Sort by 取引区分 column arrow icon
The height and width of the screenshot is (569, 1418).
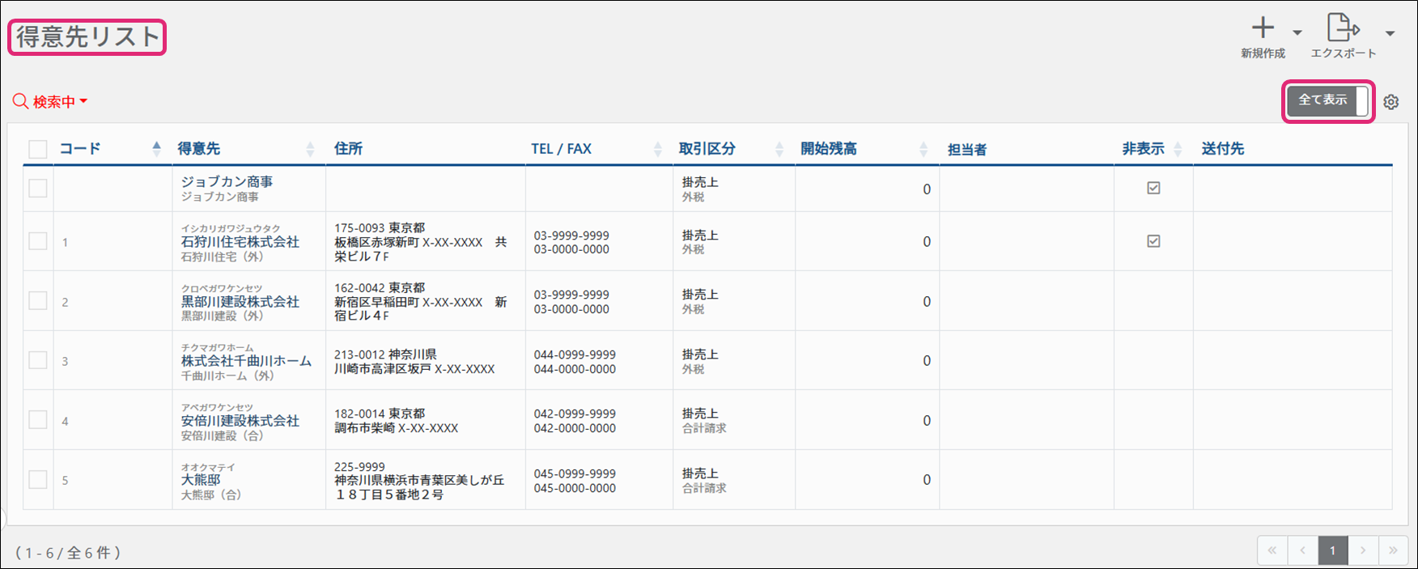(x=779, y=149)
